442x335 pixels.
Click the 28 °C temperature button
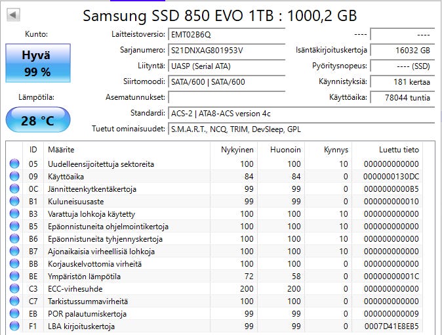38,120
